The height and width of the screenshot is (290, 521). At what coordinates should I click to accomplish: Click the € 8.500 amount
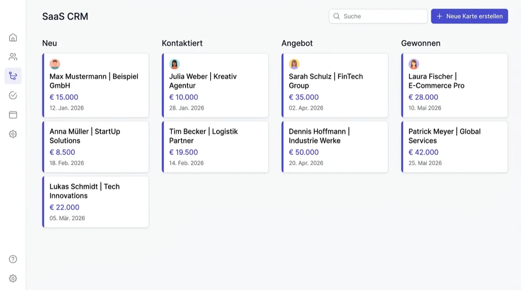pos(62,153)
